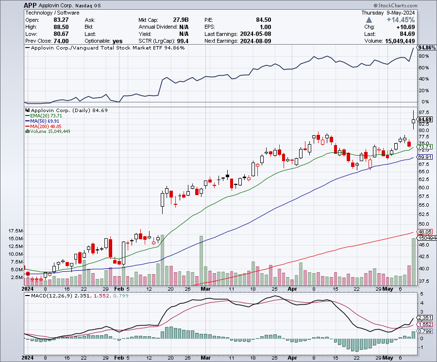The image size is (437, 362).
Task: Click the Next Earnings date 2024-08-09
Action: pyautogui.click(x=256, y=41)
